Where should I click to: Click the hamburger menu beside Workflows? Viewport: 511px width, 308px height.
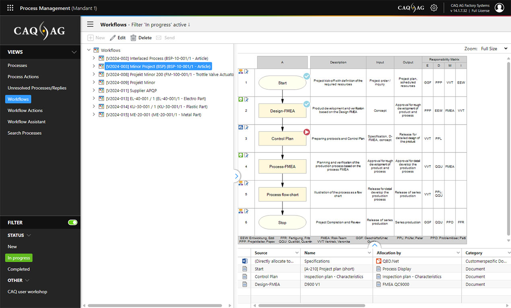(91, 25)
